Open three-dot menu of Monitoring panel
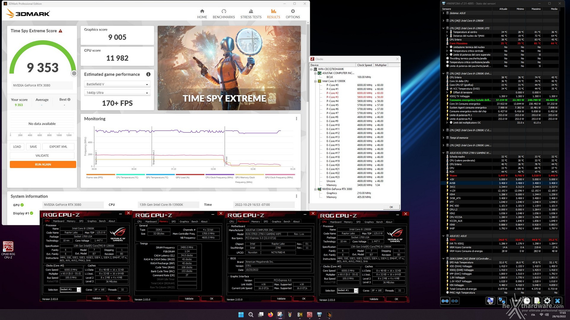This screenshot has width=570, height=320. pos(296,119)
